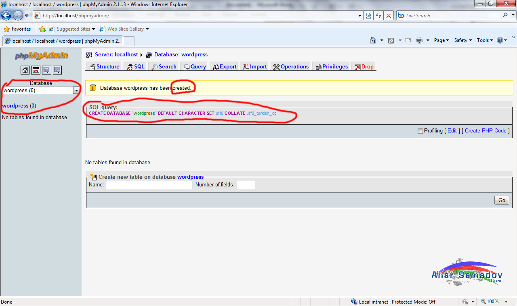Screen dimensions: 517x306
Task: Click the red Drop tab
Action: [x=364, y=66]
